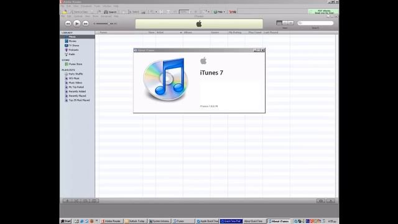Click the iTunes Store green icon
This screenshot has height=224, width=398.
click(67, 64)
